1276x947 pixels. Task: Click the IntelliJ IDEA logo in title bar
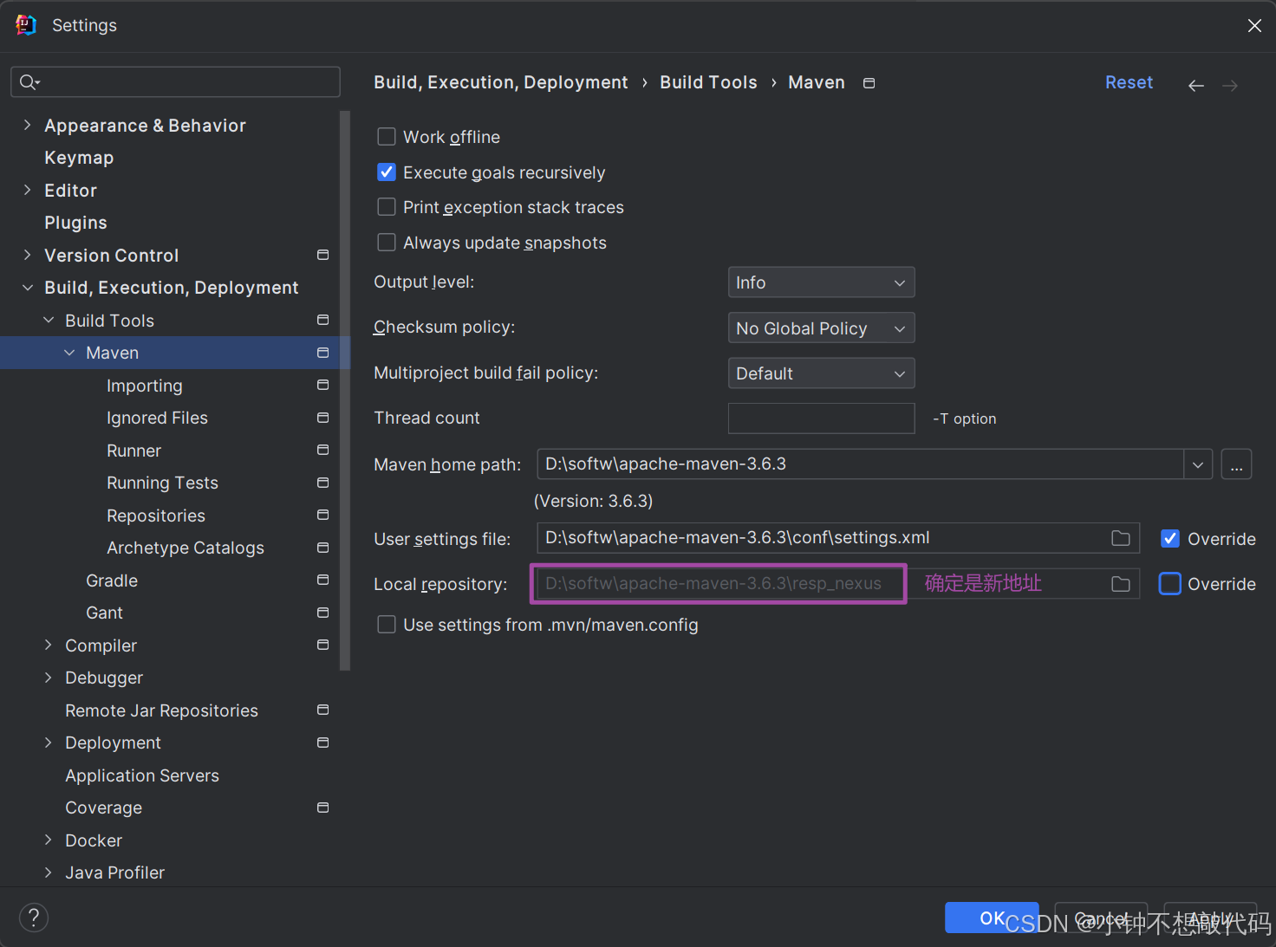coord(26,25)
